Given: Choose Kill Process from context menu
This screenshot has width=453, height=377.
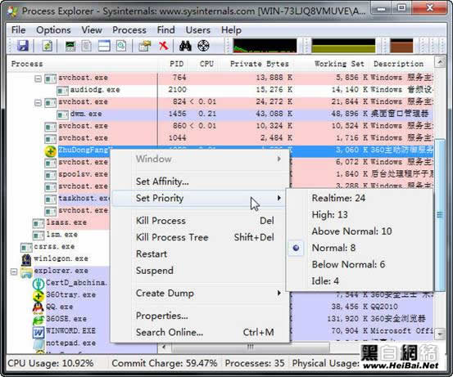Looking at the screenshot, I should 200,221.
